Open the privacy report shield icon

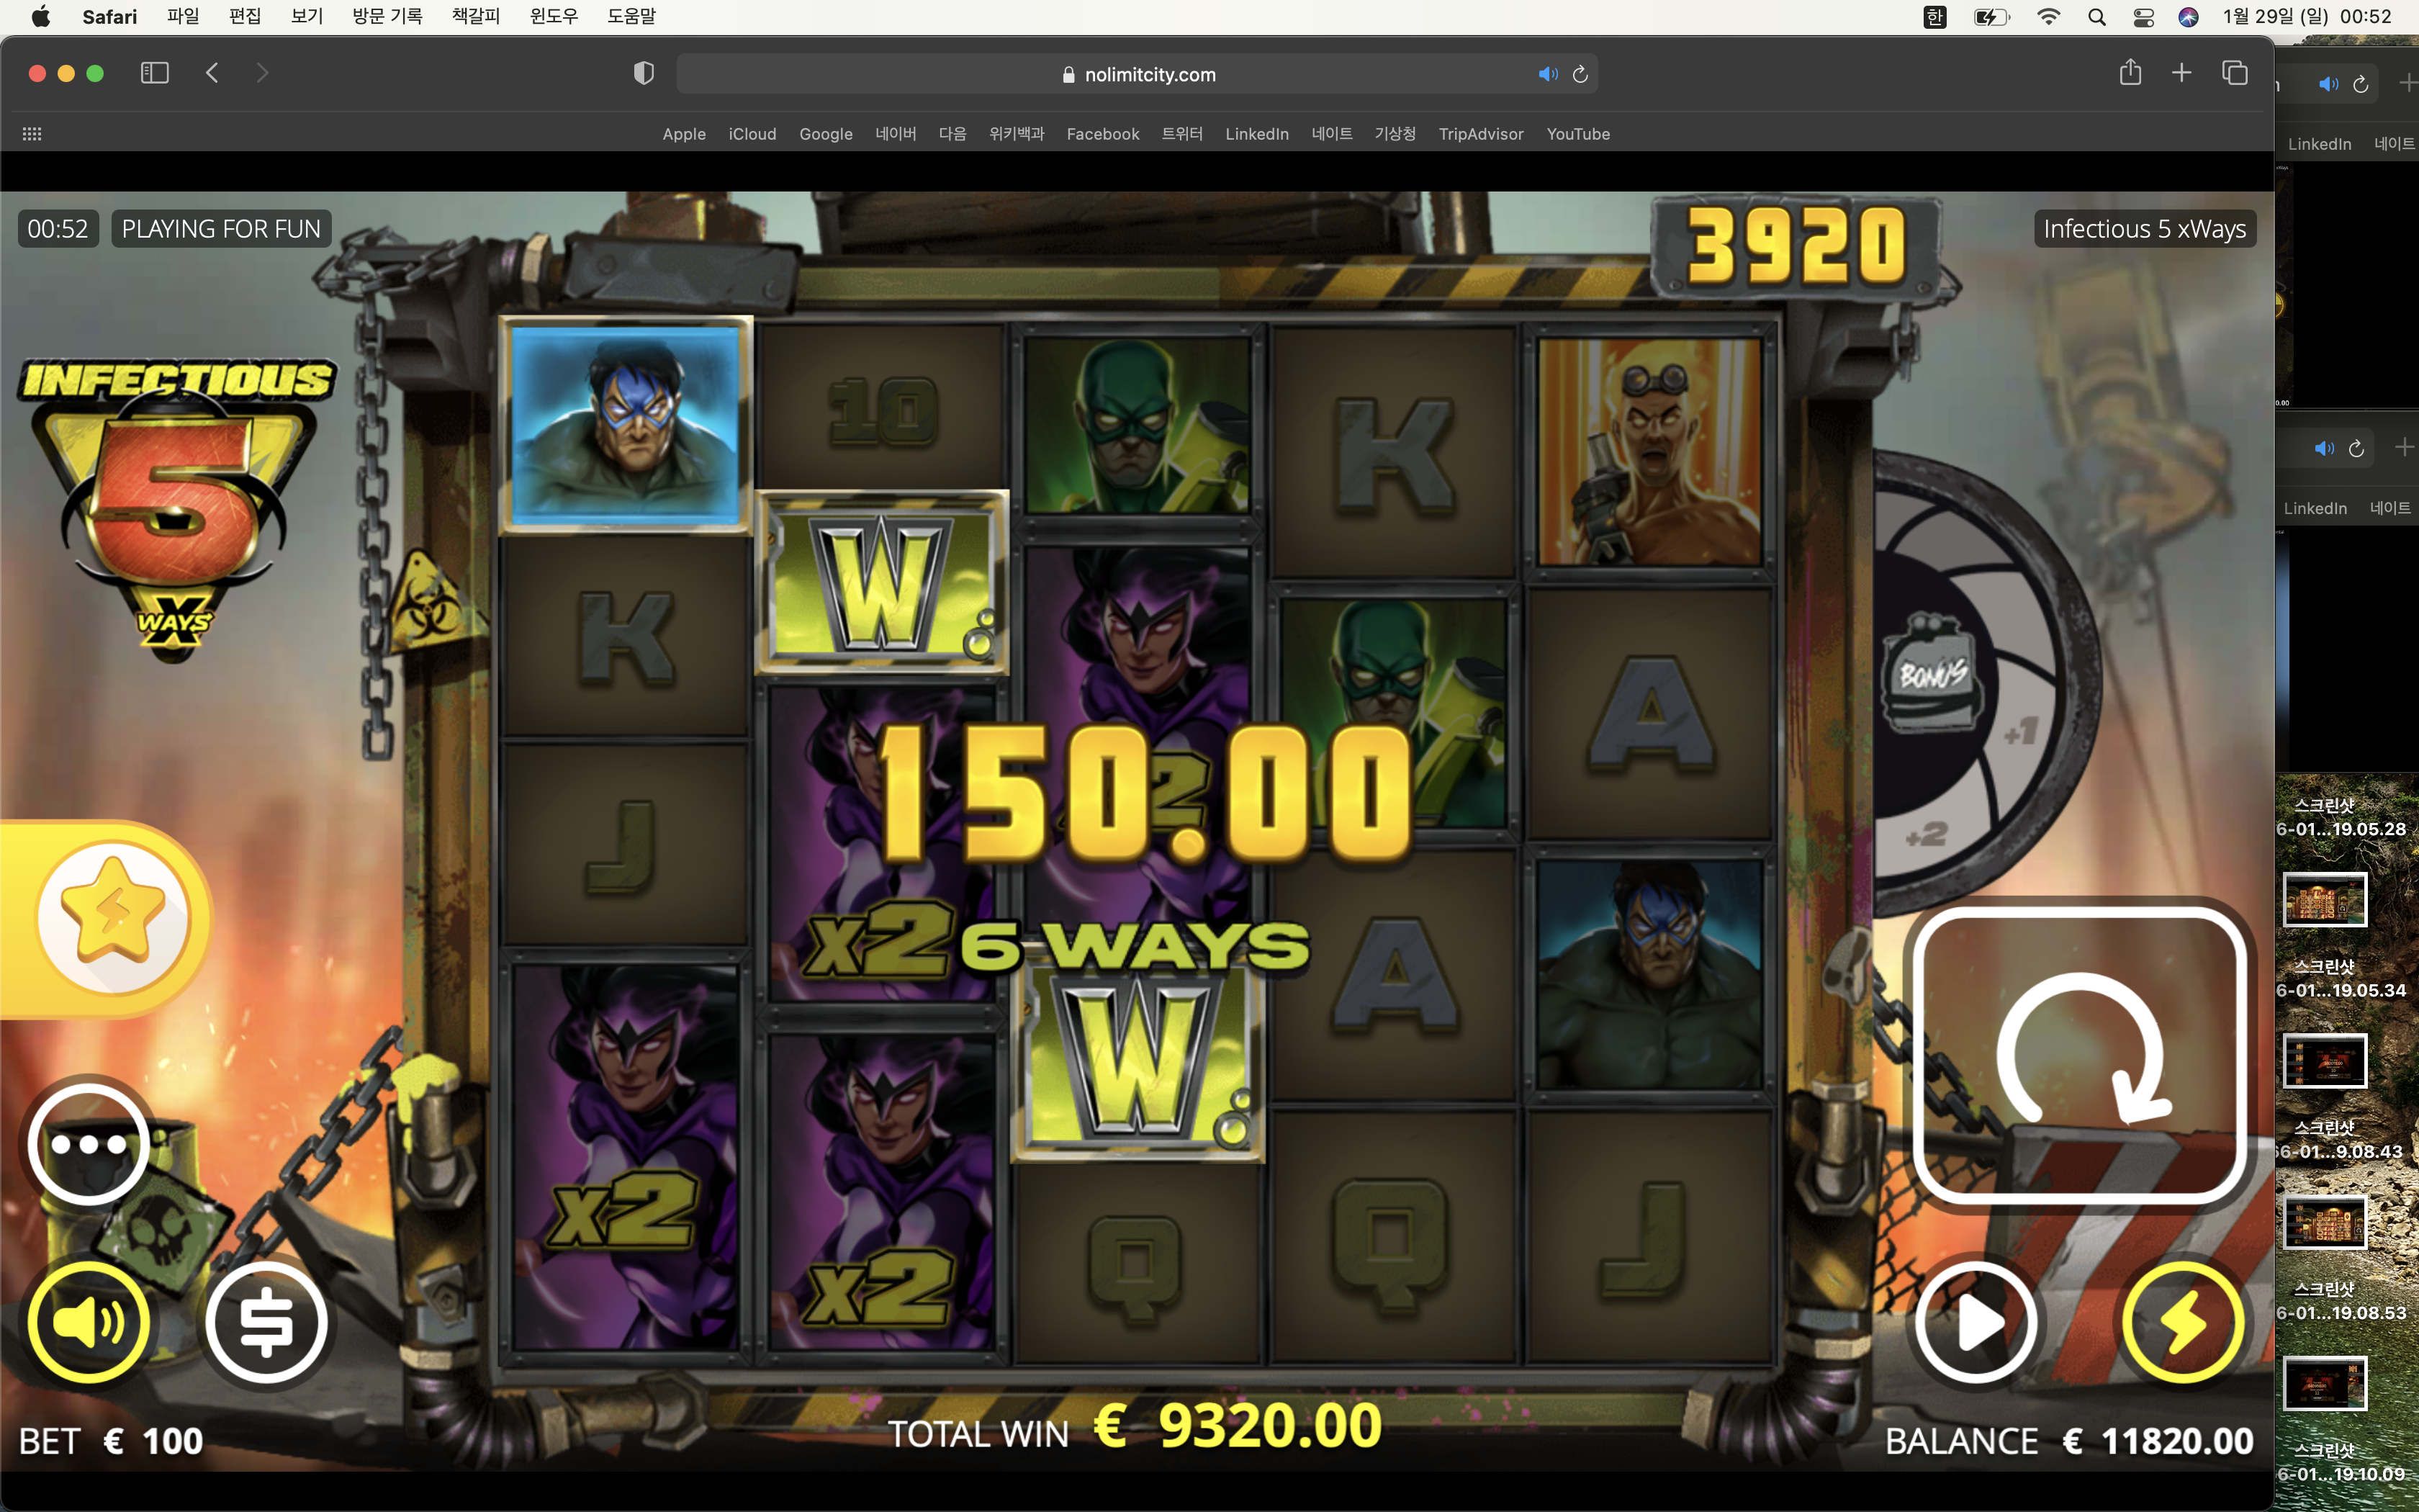(644, 73)
